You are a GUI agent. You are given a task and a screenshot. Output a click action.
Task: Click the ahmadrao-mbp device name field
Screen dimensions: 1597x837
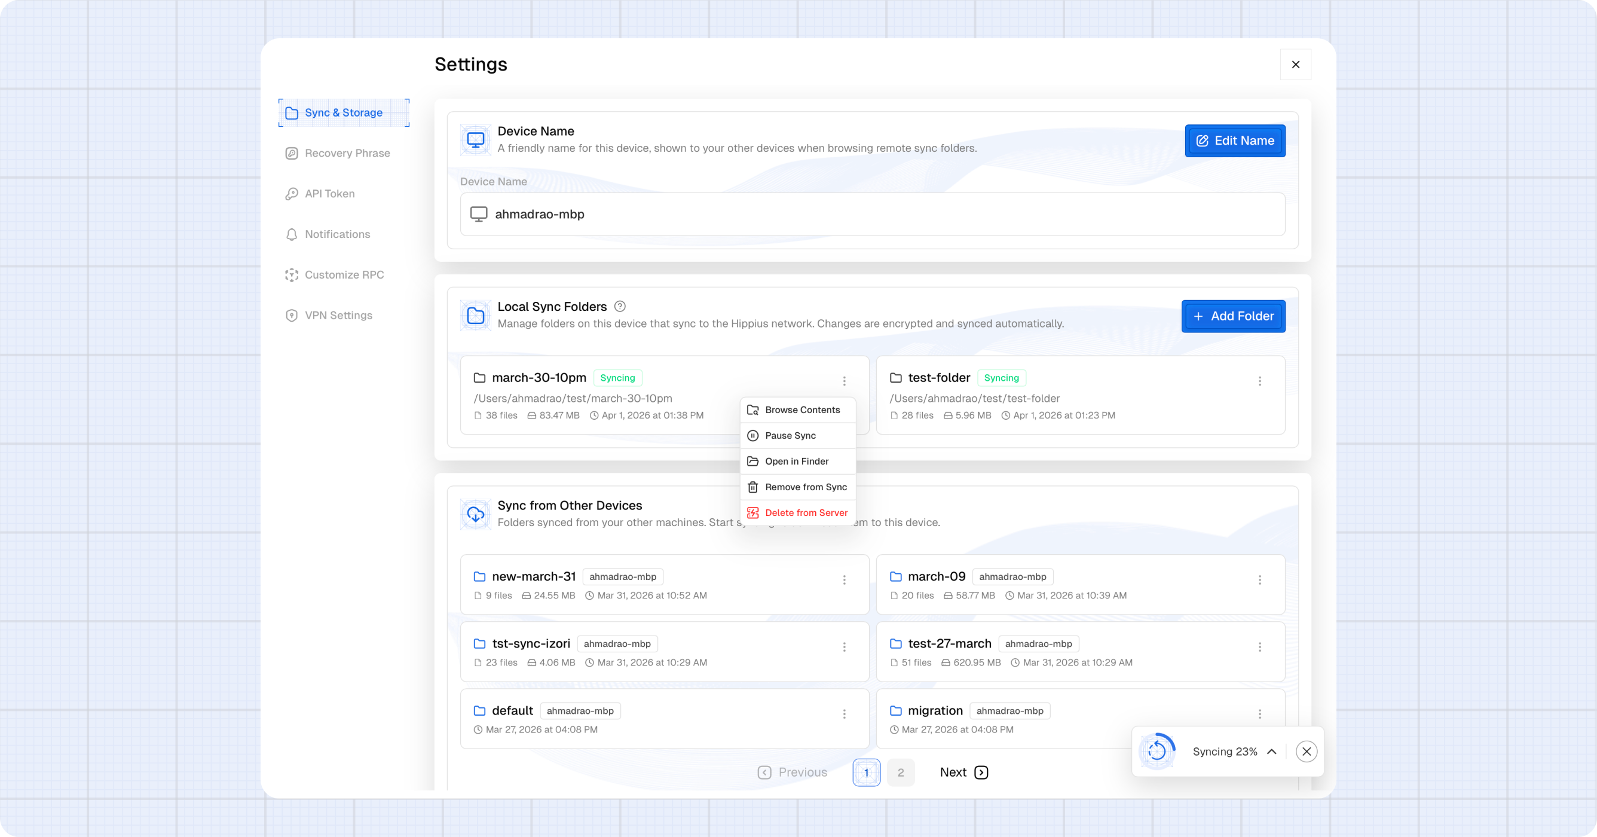[x=871, y=215]
